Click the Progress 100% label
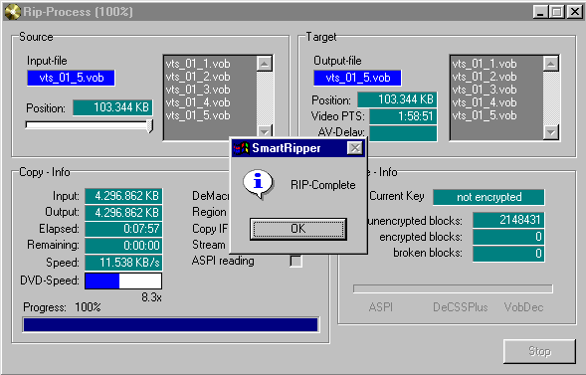This screenshot has width=586, height=375. tap(62, 307)
